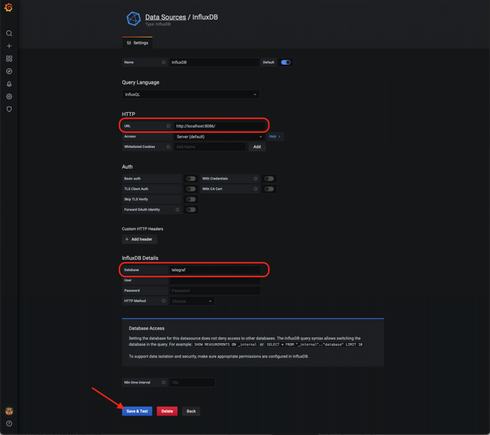Open the HTTP Method Choose dropdown
490x435 pixels.
click(x=192, y=301)
